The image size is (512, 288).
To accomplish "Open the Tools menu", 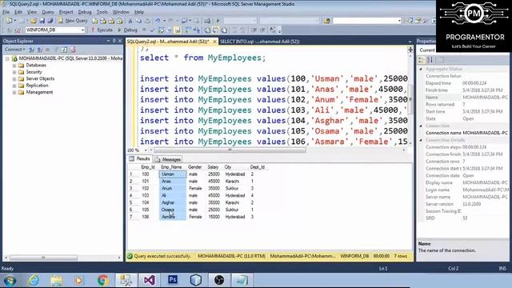I will 102,12.
